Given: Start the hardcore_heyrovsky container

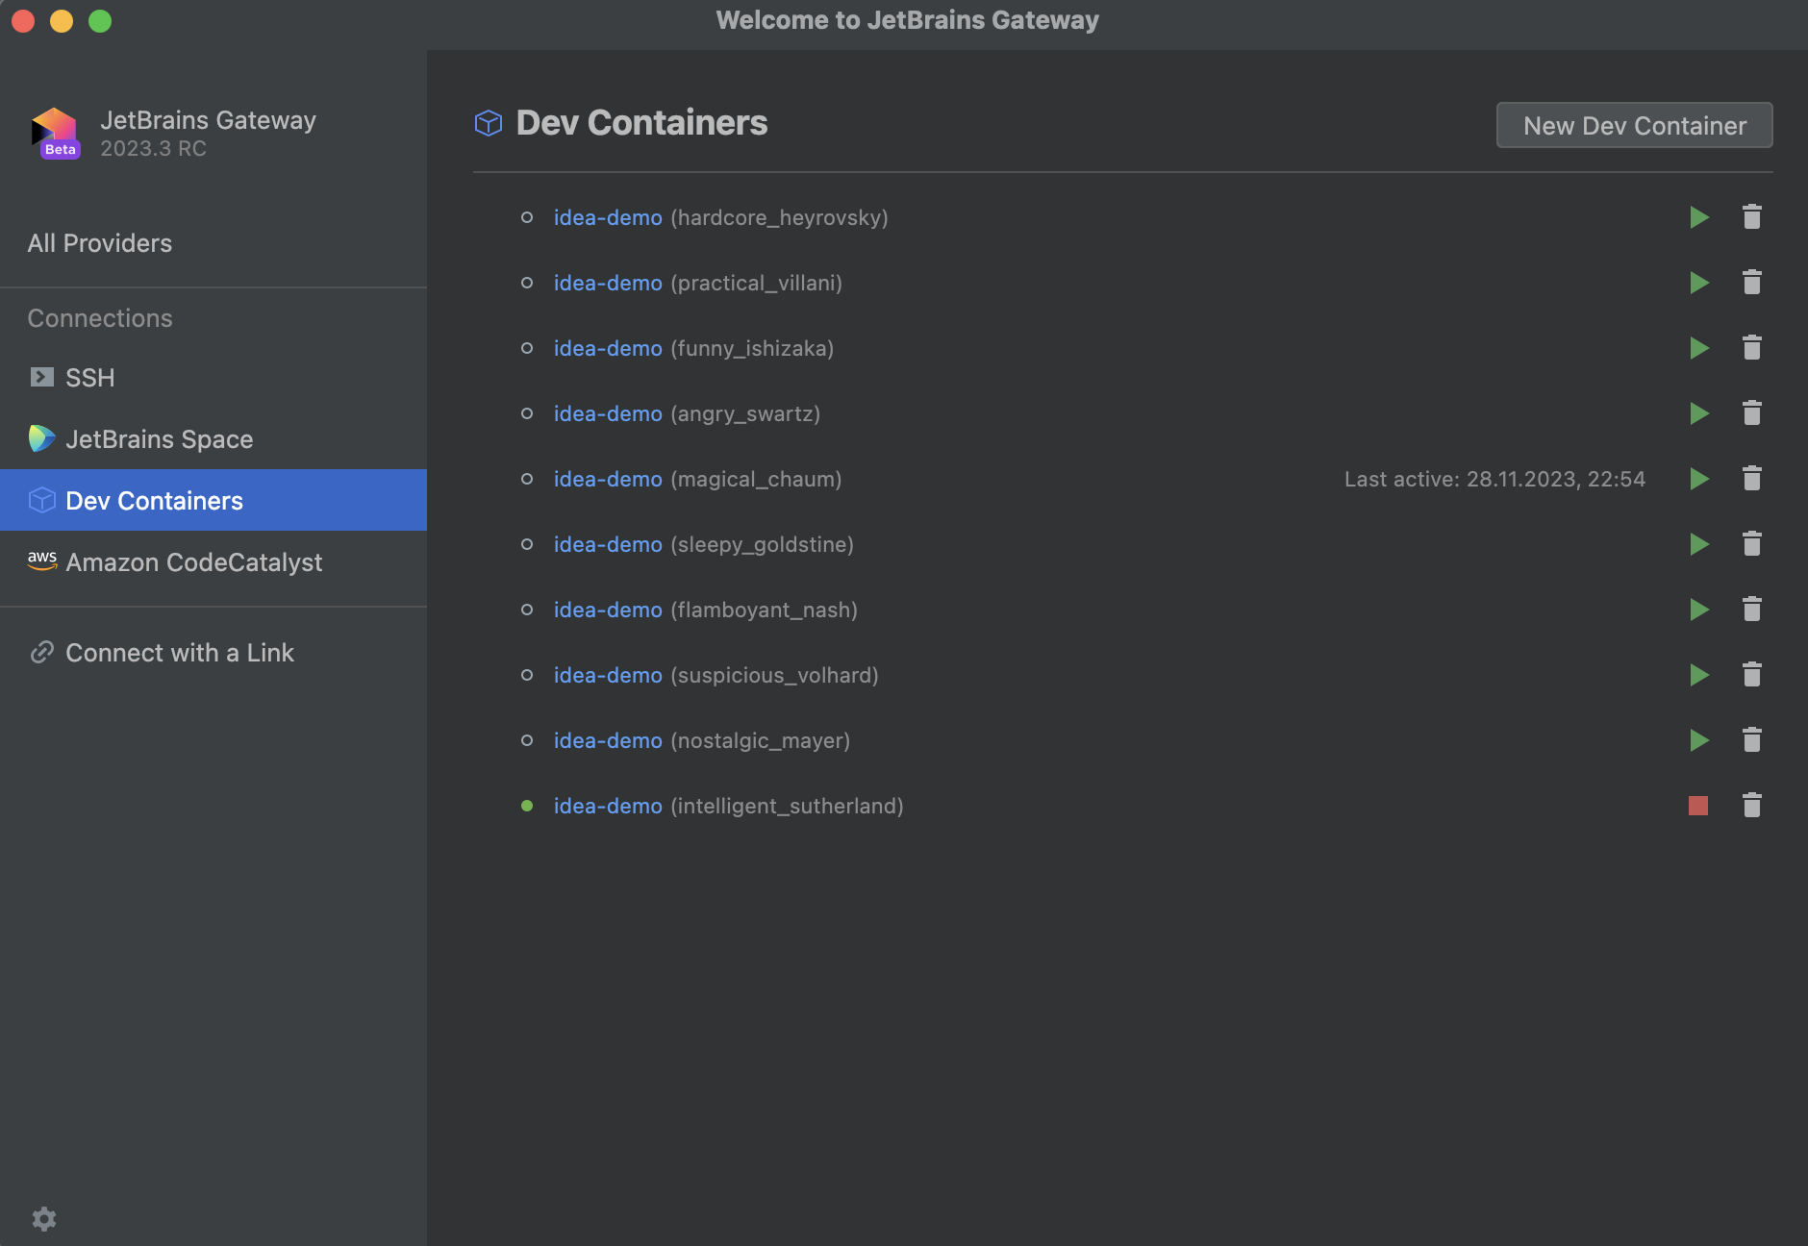Looking at the screenshot, I should (x=1699, y=217).
